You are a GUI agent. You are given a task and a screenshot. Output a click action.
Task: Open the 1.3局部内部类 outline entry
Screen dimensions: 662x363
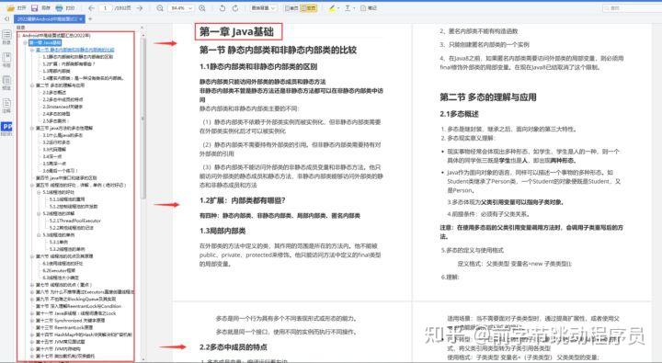pos(57,71)
